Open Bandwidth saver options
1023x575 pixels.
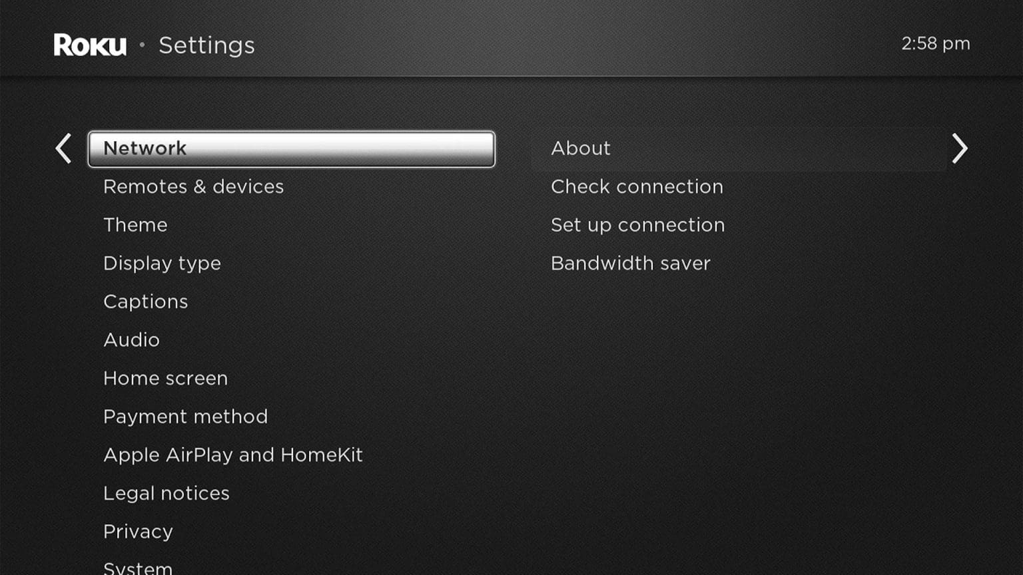click(x=630, y=263)
